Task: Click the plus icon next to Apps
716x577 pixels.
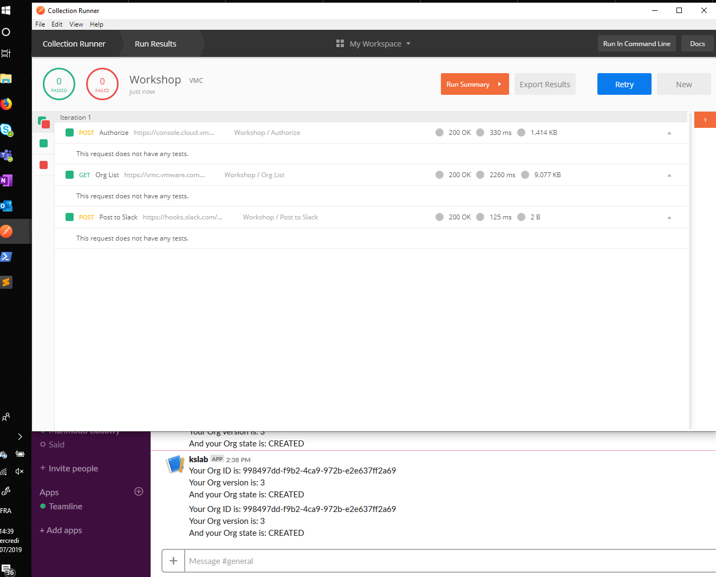Action: click(139, 491)
